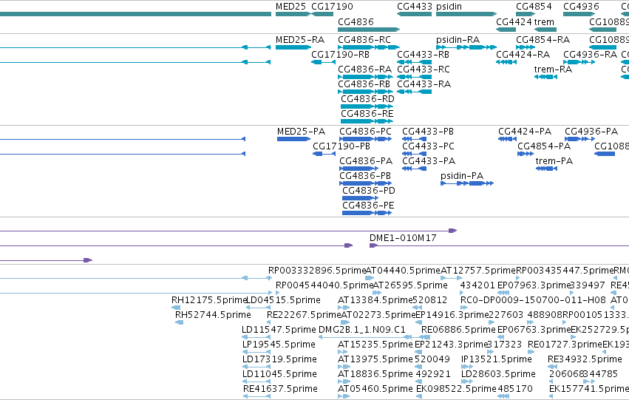Select the psidin gene label

coord(449,7)
